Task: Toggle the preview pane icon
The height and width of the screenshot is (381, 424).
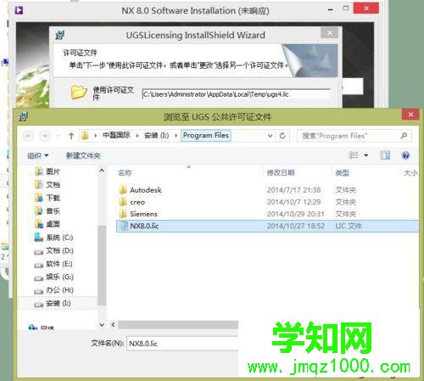Action: (x=385, y=155)
